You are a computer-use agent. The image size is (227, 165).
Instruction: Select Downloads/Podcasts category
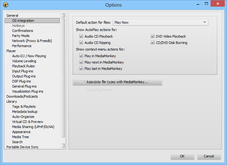[x=22, y=96]
